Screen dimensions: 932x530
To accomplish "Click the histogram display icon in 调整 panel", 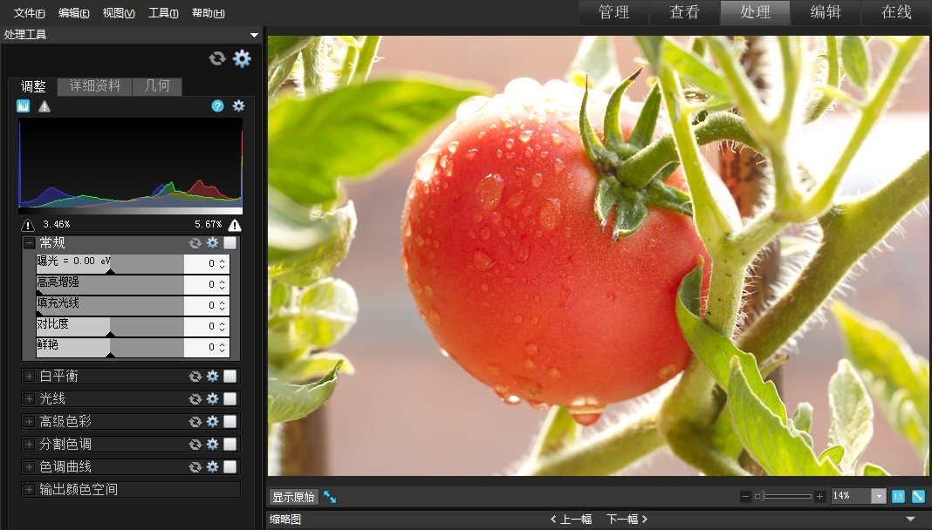I will [x=22, y=105].
